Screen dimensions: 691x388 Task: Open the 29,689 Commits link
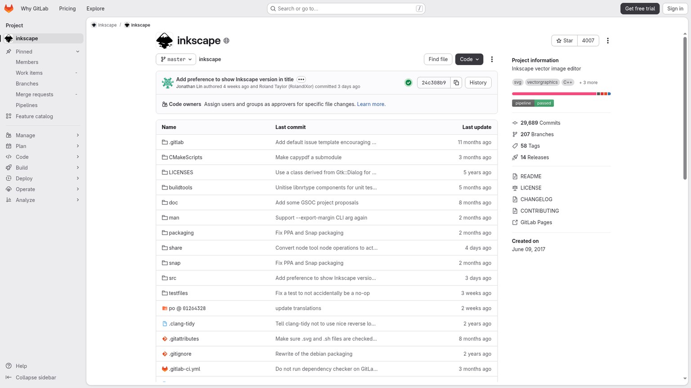click(540, 123)
